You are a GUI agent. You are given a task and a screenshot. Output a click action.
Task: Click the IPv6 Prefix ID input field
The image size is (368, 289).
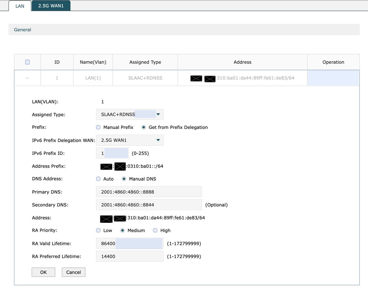tap(112, 153)
